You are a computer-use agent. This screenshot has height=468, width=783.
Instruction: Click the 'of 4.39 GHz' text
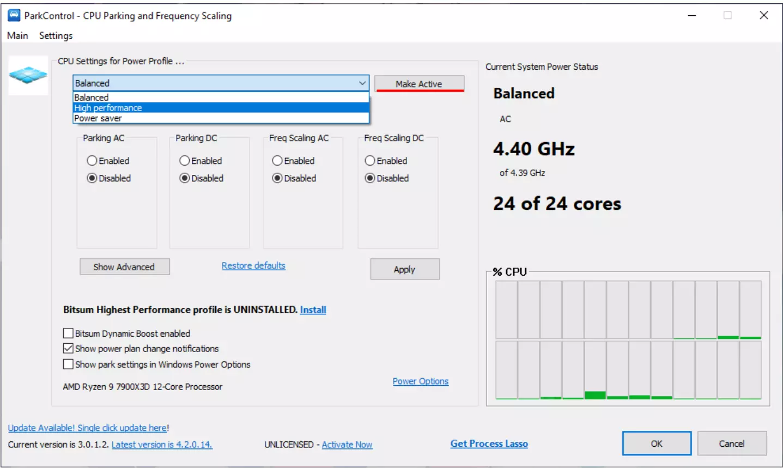tap(523, 173)
